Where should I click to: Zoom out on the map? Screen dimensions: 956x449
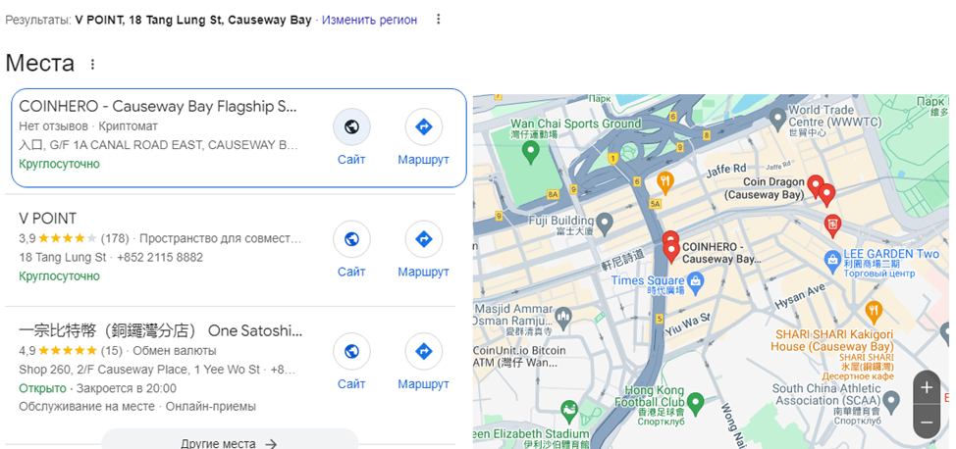[927, 423]
